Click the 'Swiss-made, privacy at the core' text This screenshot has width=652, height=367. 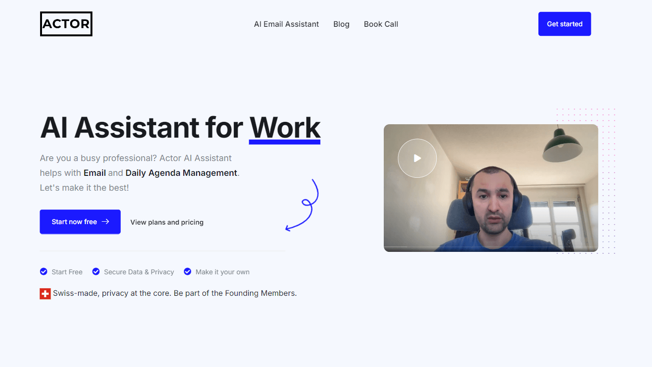click(112, 293)
